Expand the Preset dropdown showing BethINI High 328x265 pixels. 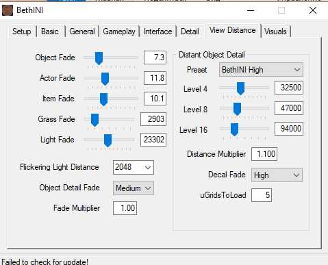(261, 70)
